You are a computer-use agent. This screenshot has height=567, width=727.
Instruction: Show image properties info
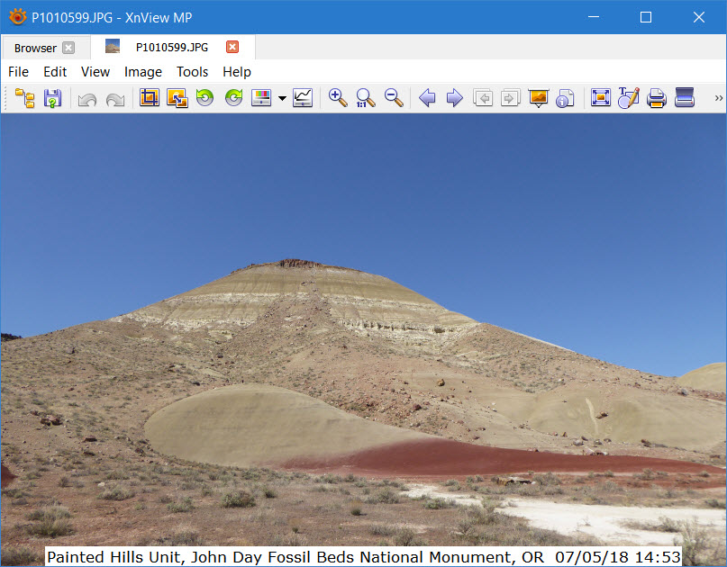(565, 98)
